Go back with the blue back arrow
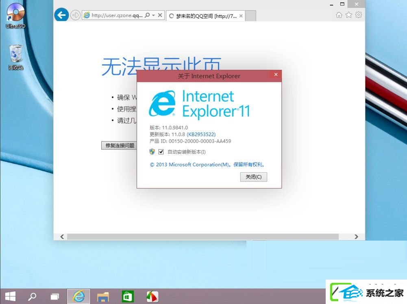The height and width of the screenshot is (304, 407). (x=61, y=15)
